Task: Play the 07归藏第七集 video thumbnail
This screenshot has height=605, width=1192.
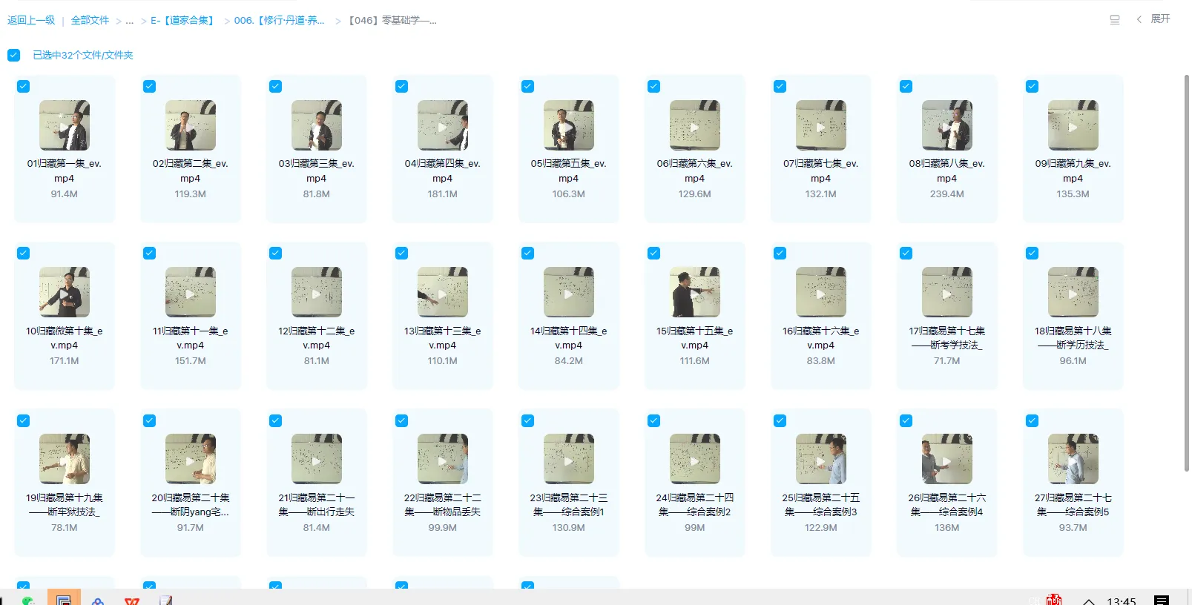Action: pyautogui.click(x=821, y=125)
